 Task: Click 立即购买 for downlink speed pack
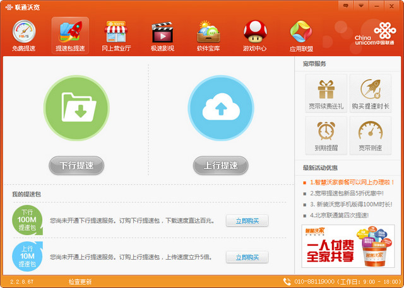click(x=247, y=221)
